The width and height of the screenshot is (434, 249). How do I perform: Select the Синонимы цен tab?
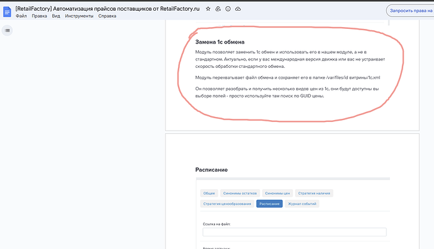click(x=277, y=193)
